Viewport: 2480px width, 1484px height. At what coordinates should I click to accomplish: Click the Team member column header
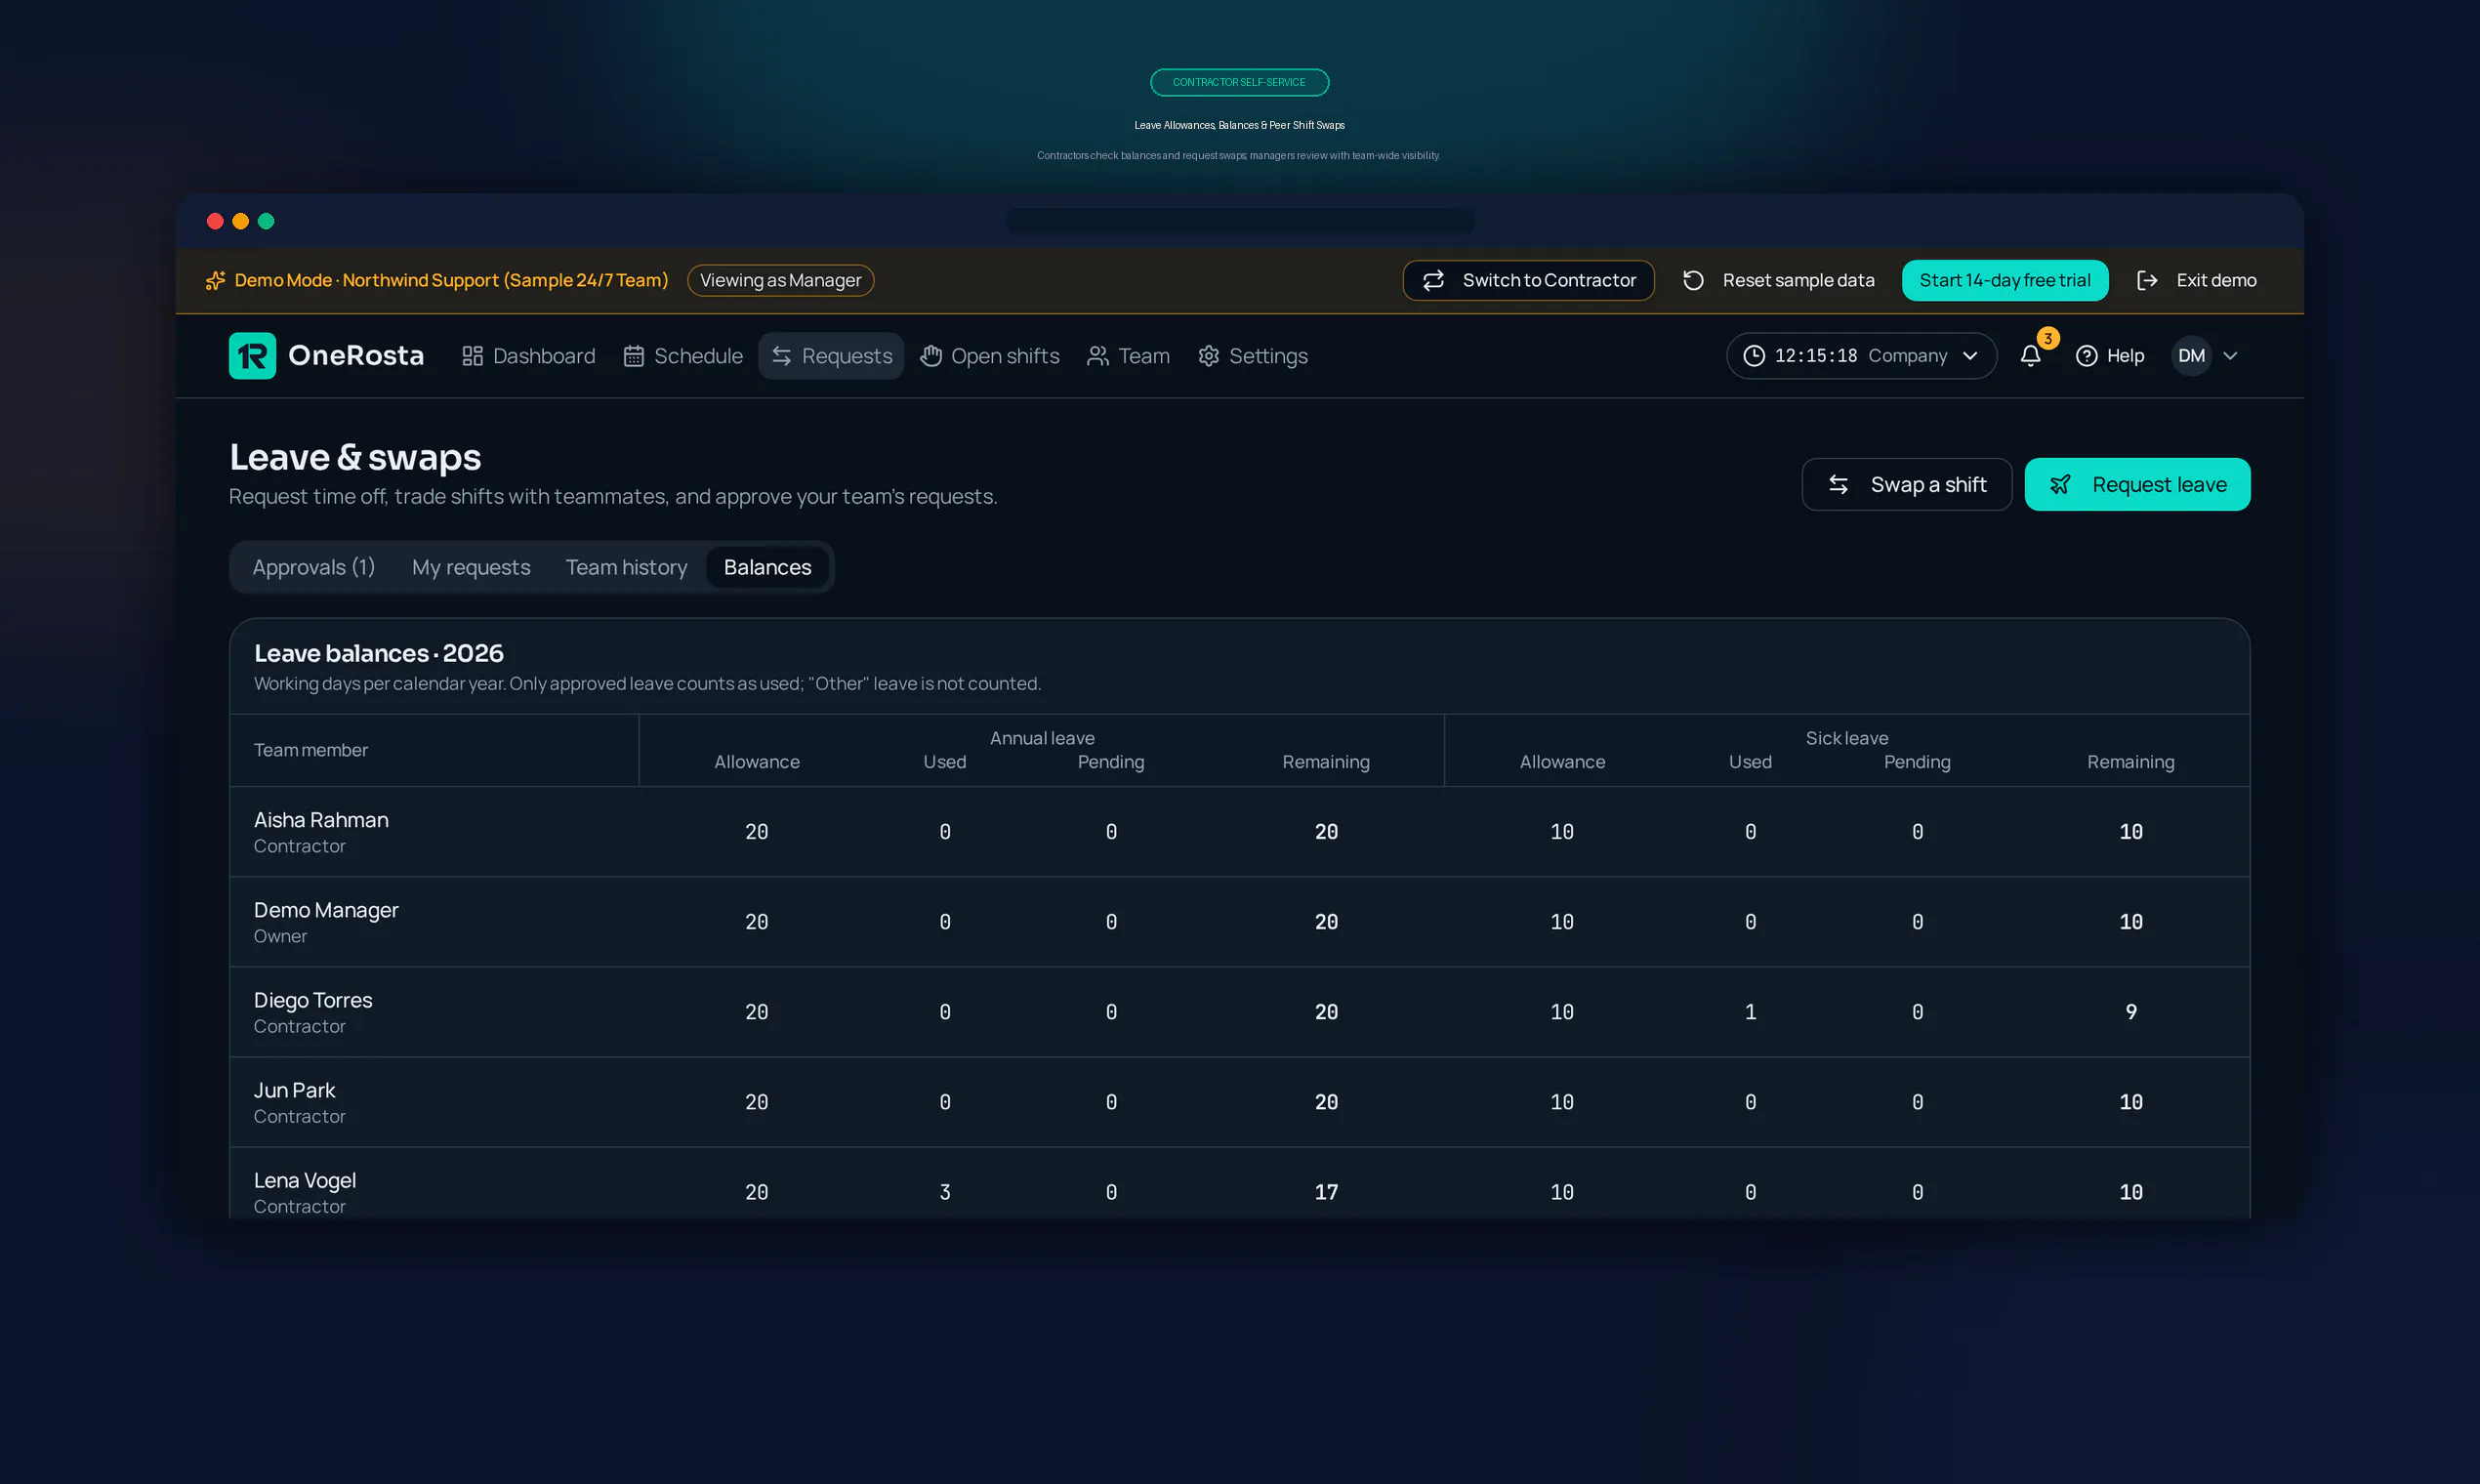coord(311,750)
